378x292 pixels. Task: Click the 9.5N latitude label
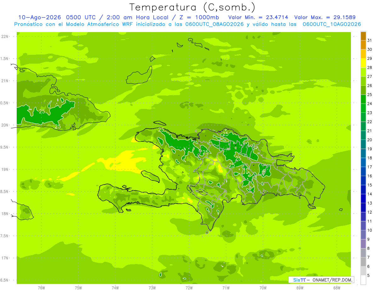pos(5,147)
